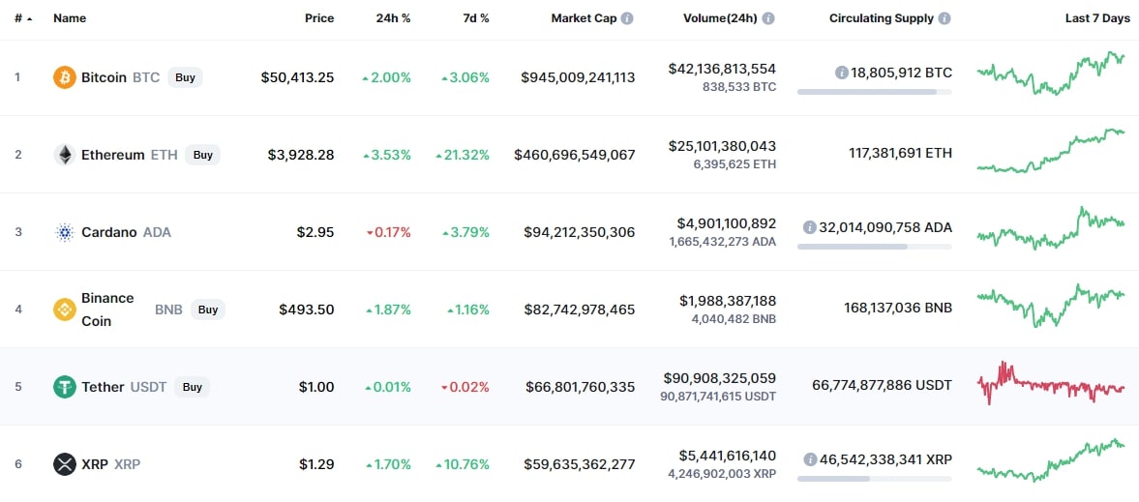Open the Volume(24h) info icon
The width and height of the screenshot is (1139, 502).
[767, 18]
